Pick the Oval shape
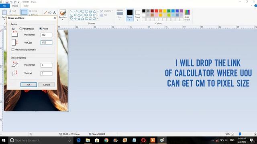Viewport: 257px width, 144px height. [x=79, y=11]
